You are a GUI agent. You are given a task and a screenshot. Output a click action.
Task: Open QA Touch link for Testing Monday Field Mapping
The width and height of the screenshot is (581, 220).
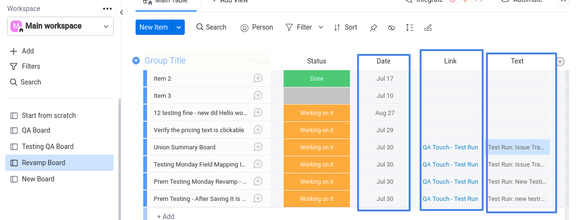[450, 165]
